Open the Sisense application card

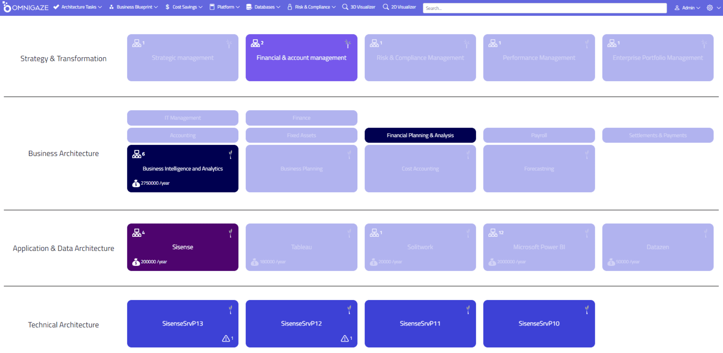(x=183, y=247)
